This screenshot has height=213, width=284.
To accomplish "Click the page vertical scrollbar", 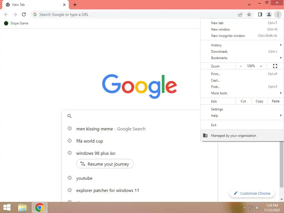I will click(282, 164).
